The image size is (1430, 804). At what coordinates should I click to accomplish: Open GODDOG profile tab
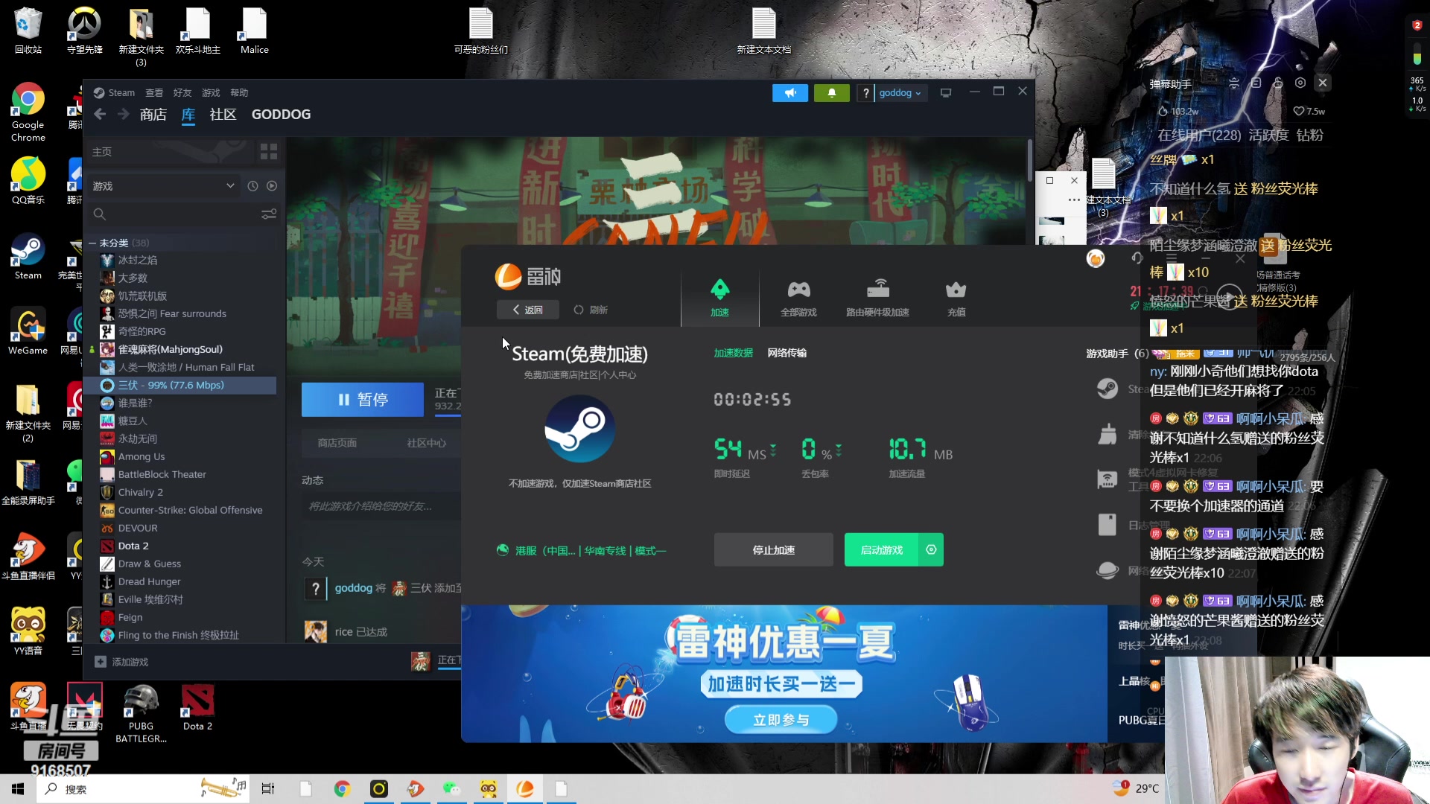(281, 115)
